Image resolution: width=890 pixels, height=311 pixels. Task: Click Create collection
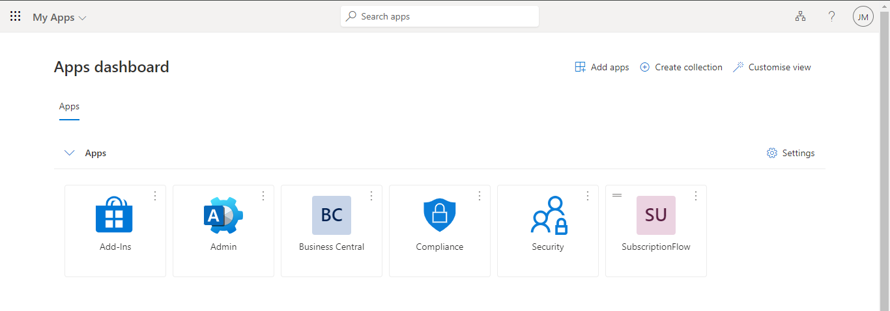tap(682, 67)
